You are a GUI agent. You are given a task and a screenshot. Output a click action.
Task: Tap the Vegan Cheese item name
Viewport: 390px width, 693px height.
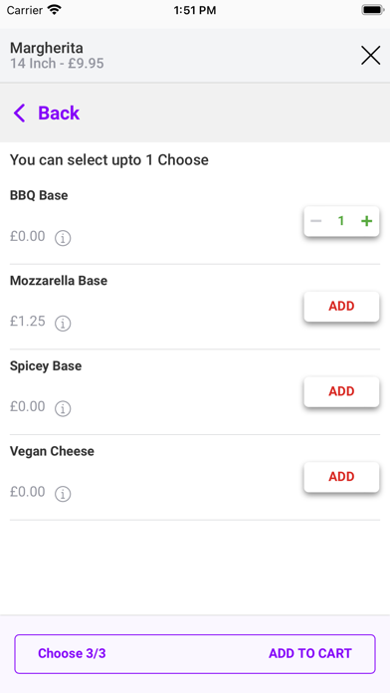coord(52,451)
